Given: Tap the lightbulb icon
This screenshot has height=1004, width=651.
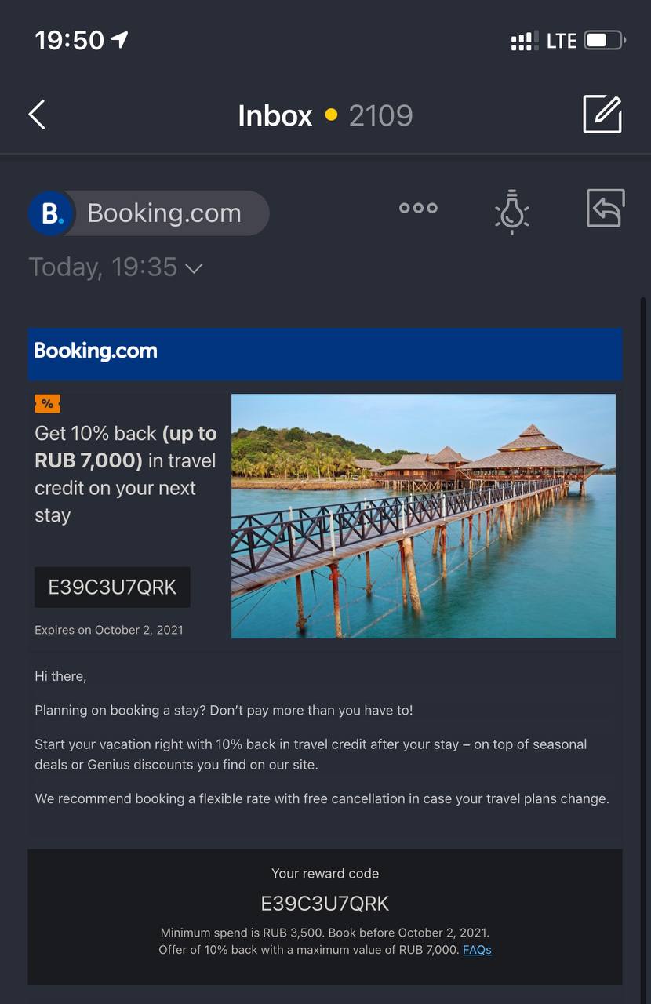Looking at the screenshot, I should [x=512, y=212].
